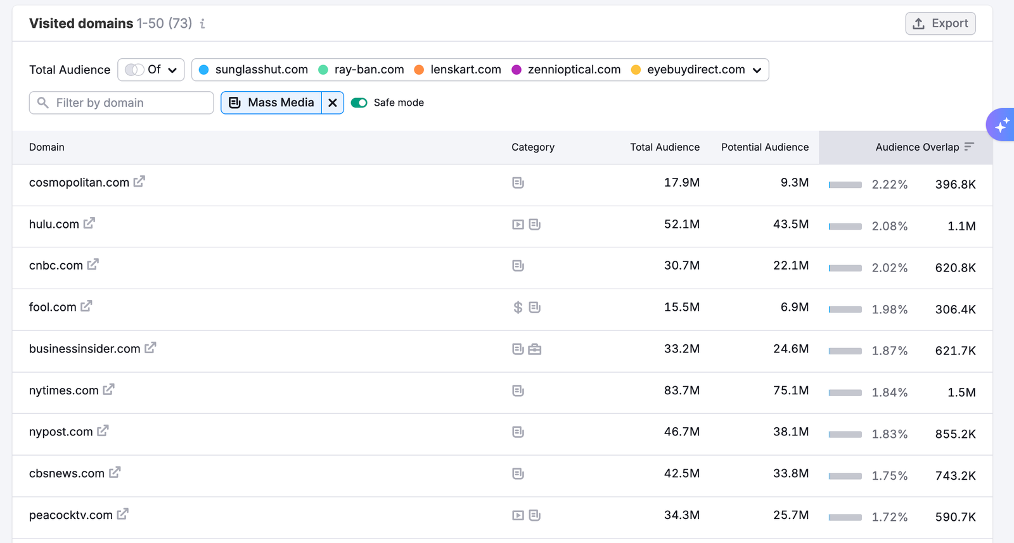Open nytimes.com in new tab icon
Image resolution: width=1014 pixels, height=543 pixels.
[x=109, y=390]
